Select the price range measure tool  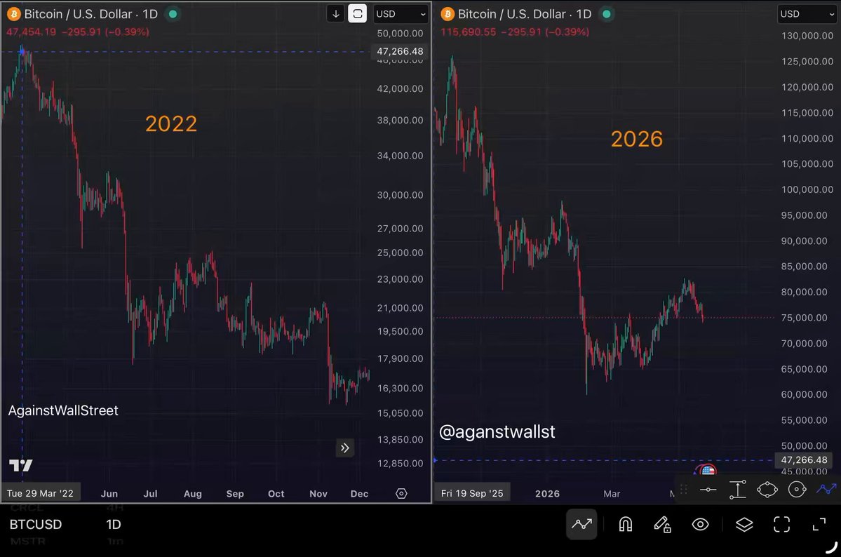(737, 490)
